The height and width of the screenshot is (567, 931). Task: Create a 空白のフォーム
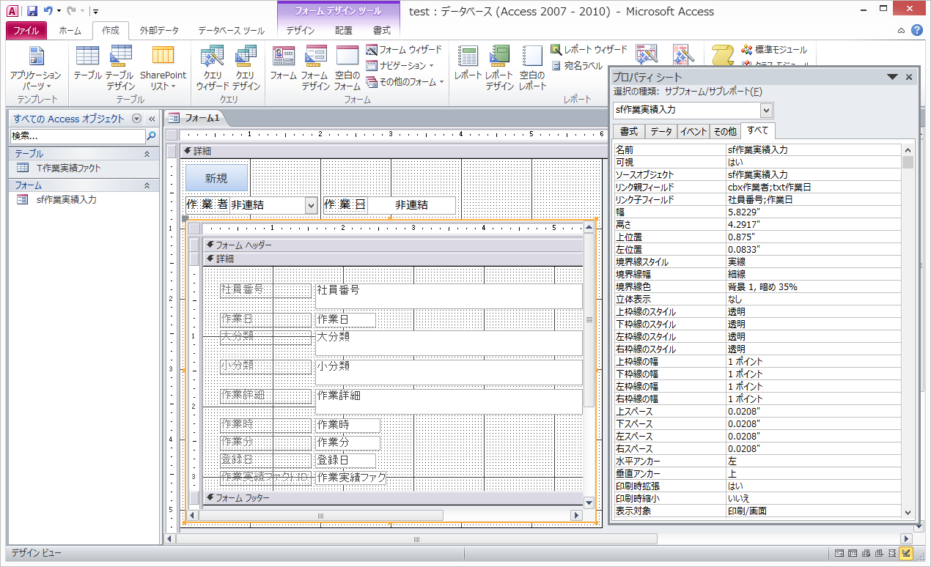347,64
